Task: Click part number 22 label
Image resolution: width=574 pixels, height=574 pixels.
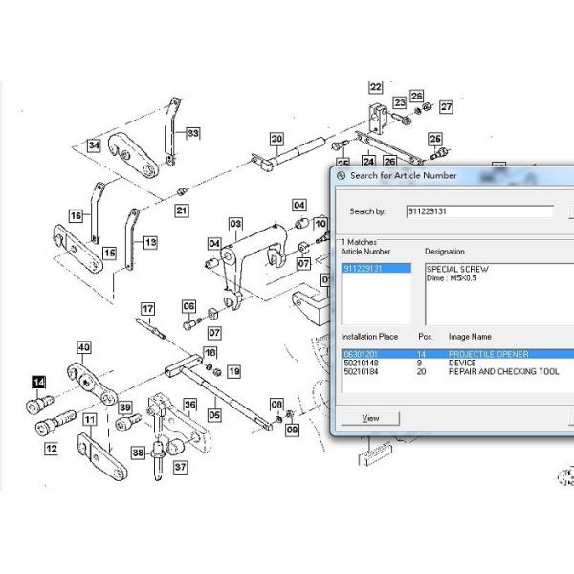Action: pyautogui.click(x=375, y=88)
